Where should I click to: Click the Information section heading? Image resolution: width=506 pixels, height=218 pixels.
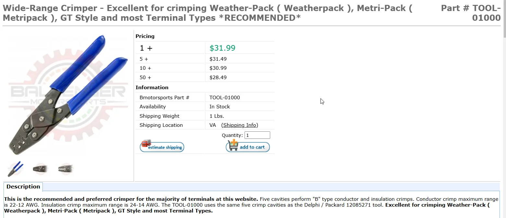point(152,88)
